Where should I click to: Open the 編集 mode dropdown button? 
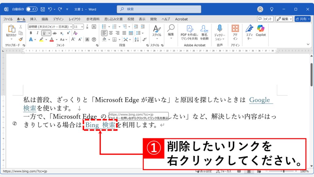point(284,19)
